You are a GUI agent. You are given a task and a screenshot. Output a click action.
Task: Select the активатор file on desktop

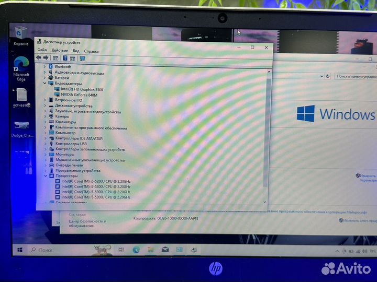click(21, 98)
